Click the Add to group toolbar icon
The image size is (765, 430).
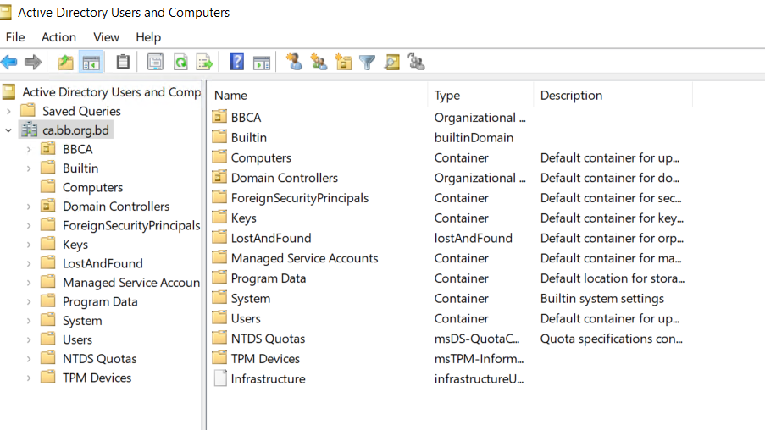pos(416,62)
